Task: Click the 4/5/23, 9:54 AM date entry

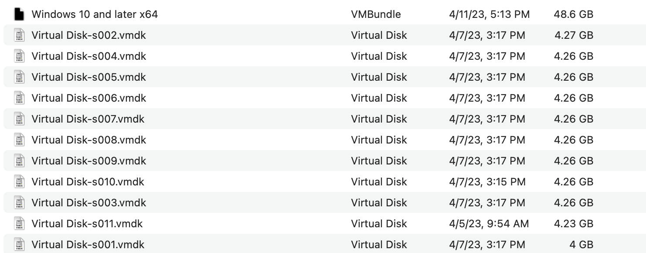Action: pos(489,224)
